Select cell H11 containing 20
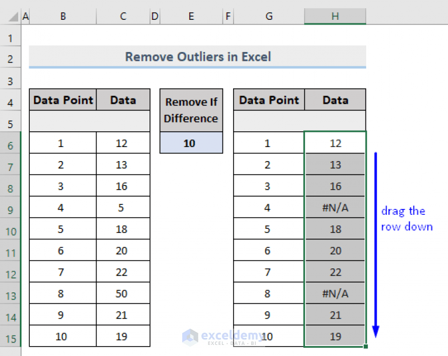Screen dimensions: 448x356 click(335, 250)
